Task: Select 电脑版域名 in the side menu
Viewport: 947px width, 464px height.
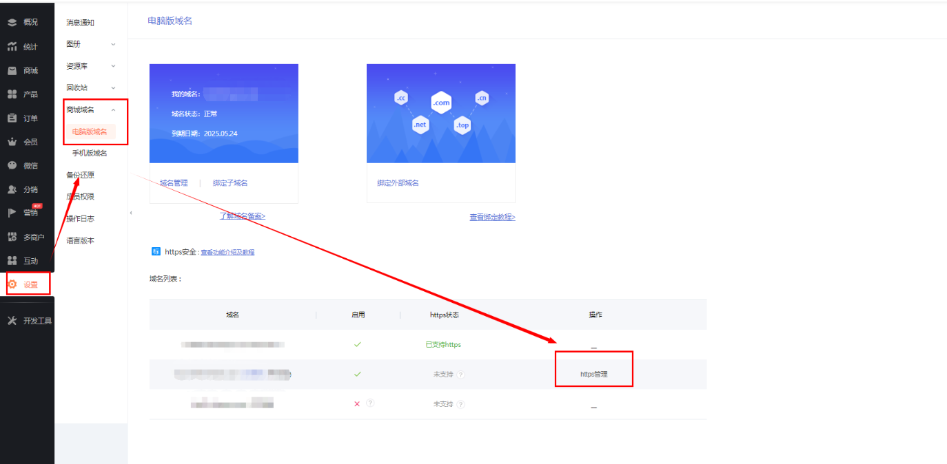Action: click(x=90, y=131)
